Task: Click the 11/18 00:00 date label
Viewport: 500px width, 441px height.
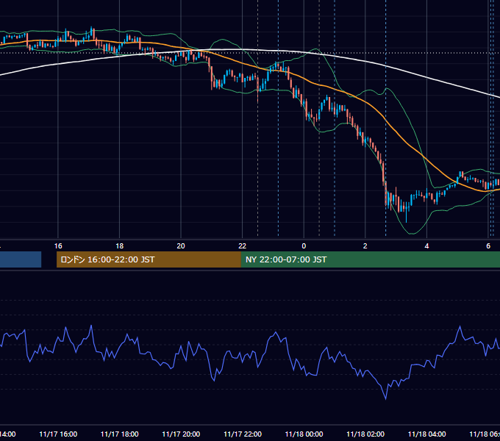Action: pyautogui.click(x=304, y=434)
